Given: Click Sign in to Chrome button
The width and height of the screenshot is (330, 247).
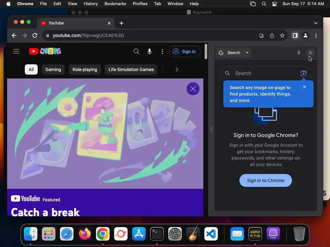Looking at the screenshot, I should (x=266, y=180).
